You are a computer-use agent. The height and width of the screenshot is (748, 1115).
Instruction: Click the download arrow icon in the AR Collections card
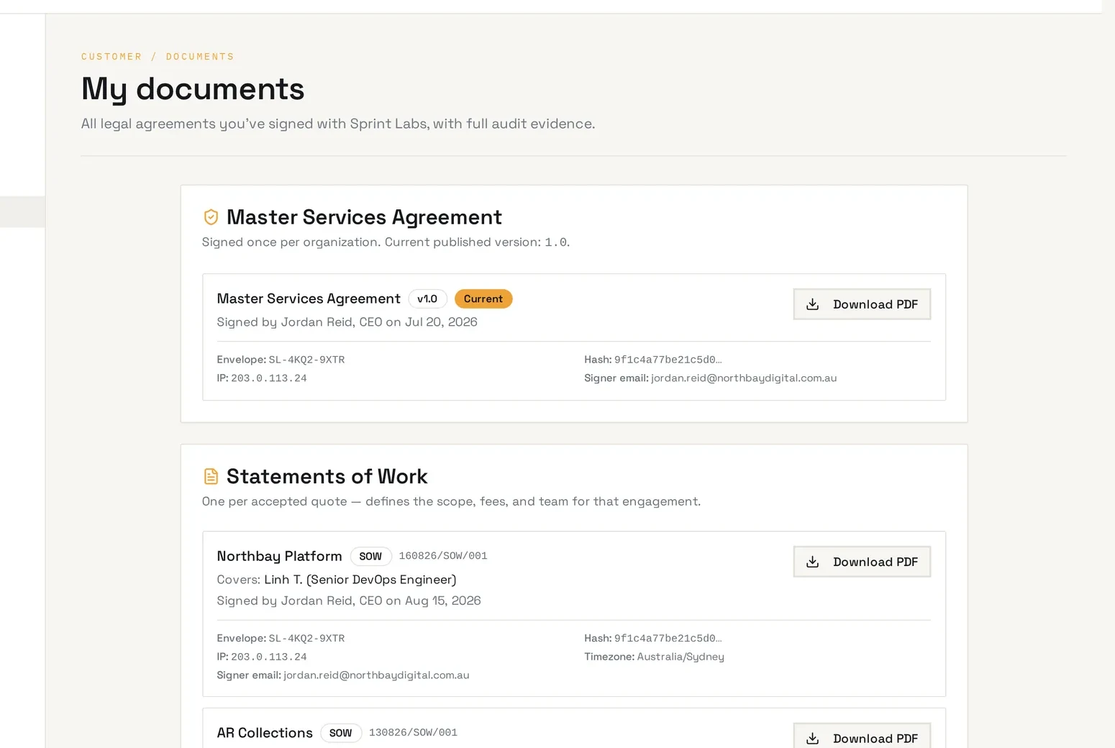812,739
